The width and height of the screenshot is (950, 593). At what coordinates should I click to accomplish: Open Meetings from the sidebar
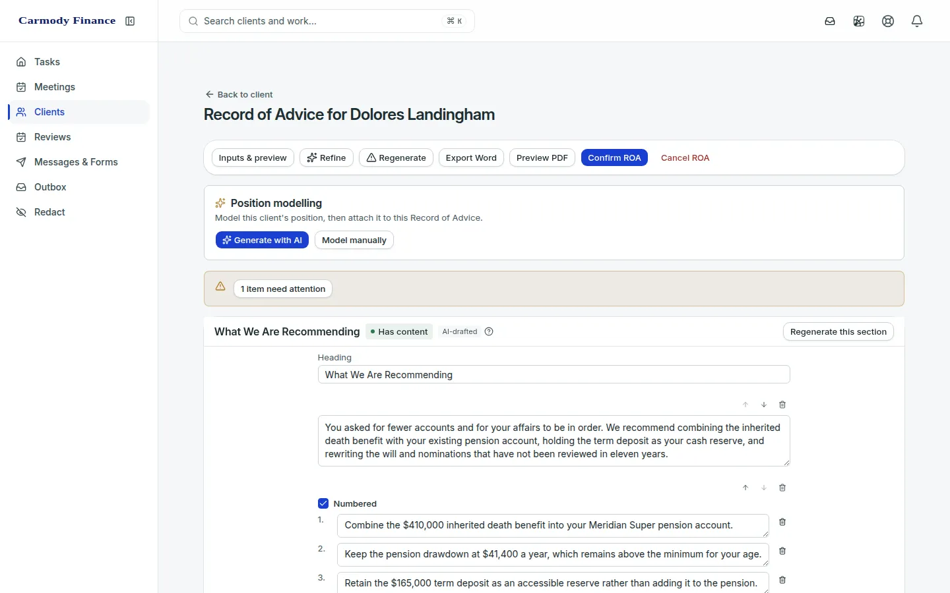click(x=79, y=87)
